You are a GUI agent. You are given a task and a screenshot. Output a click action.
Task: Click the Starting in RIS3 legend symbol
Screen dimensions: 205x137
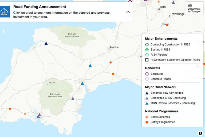click(x=147, y=50)
